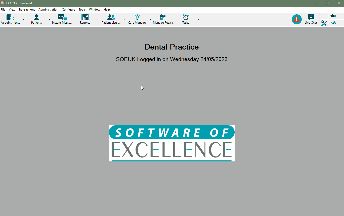Open the Reports toolbar button

point(85,19)
